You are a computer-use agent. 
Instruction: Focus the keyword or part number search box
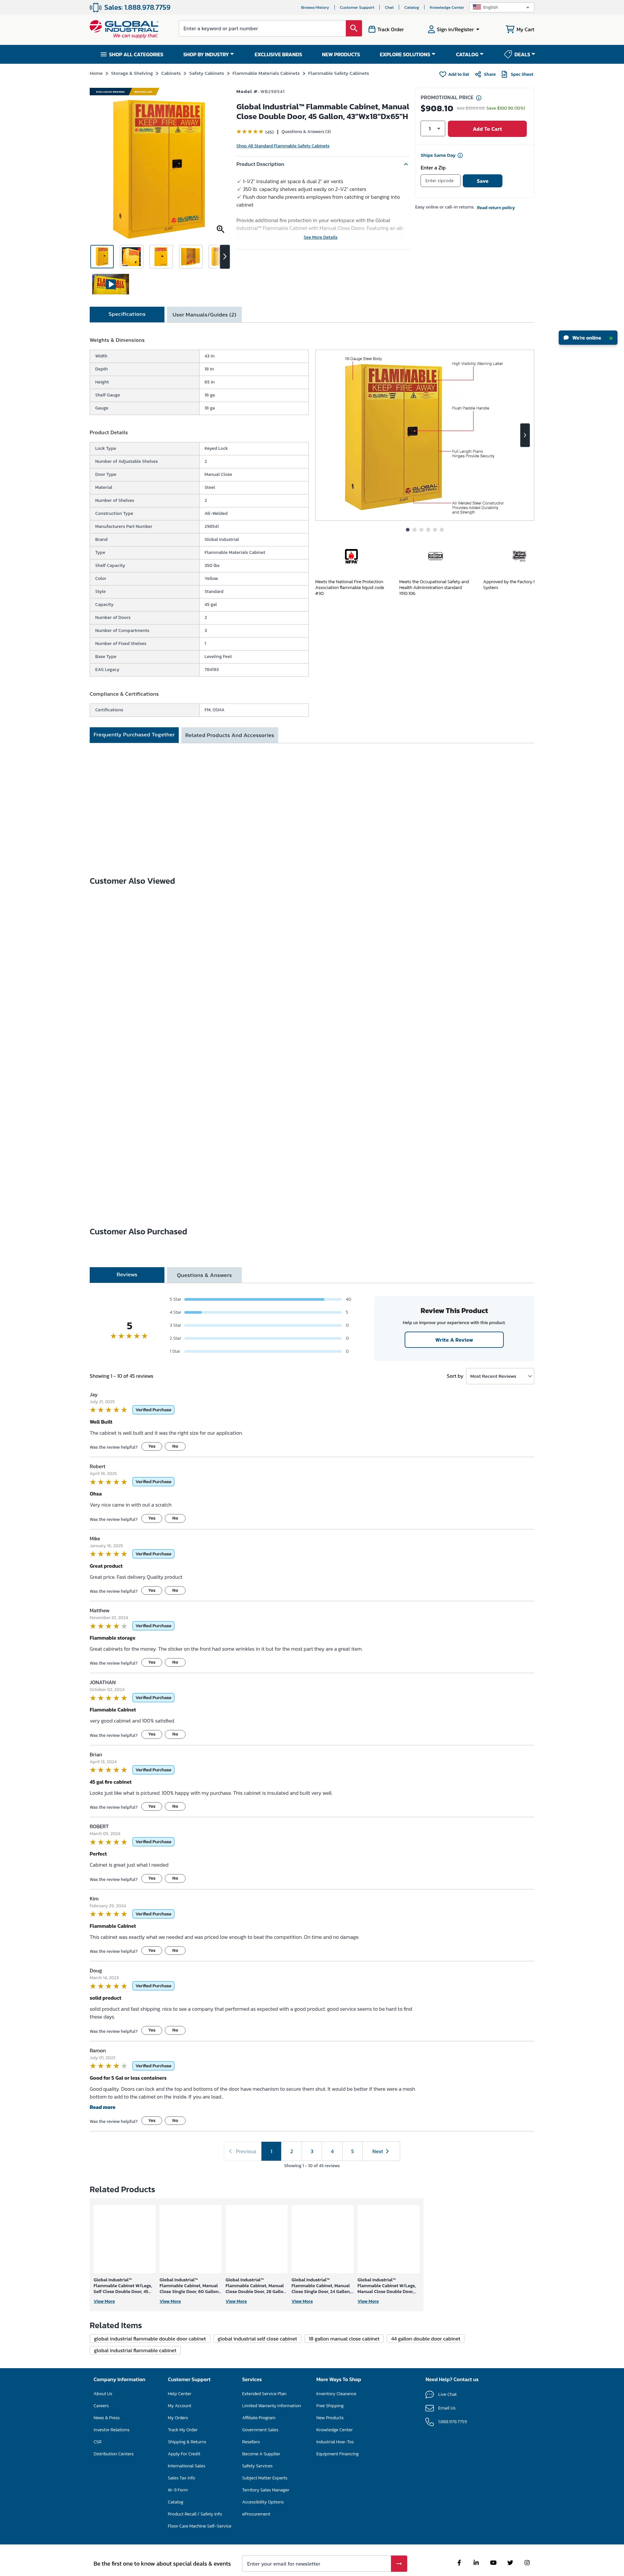click(x=262, y=28)
